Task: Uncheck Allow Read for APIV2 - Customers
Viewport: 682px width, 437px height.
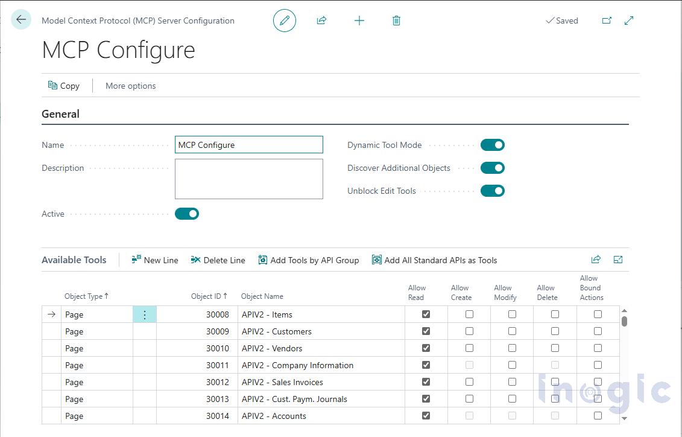Action: pyautogui.click(x=426, y=331)
